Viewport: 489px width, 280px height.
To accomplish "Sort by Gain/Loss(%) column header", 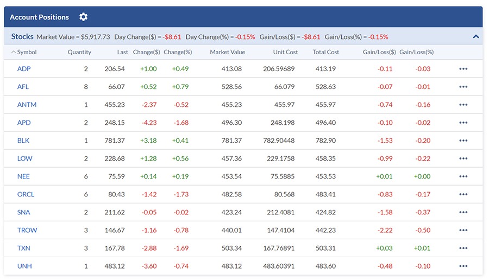I will click(416, 52).
